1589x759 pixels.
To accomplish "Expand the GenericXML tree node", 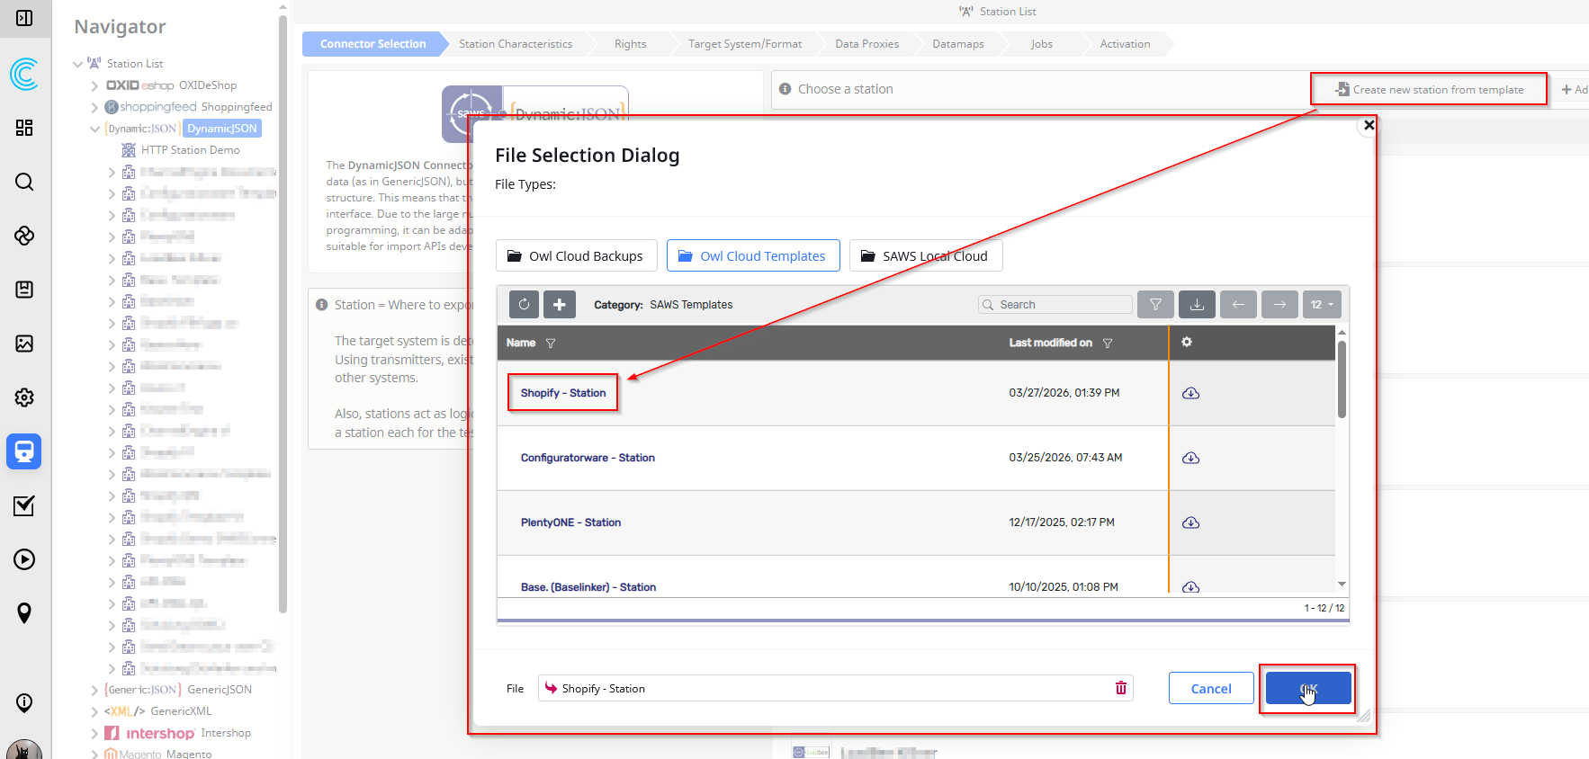I will 94,711.
